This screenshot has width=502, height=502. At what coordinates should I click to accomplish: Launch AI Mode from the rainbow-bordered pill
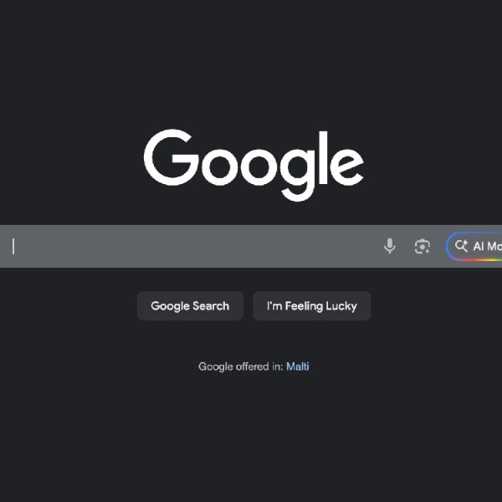(x=474, y=246)
